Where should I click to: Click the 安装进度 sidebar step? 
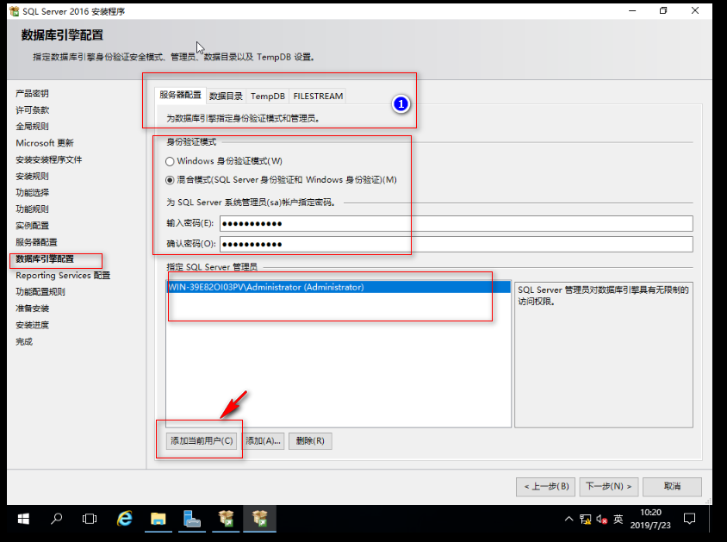pyautogui.click(x=32, y=325)
